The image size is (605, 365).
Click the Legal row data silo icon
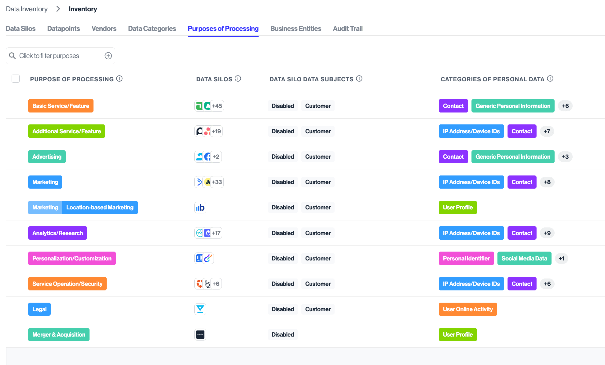(200, 309)
